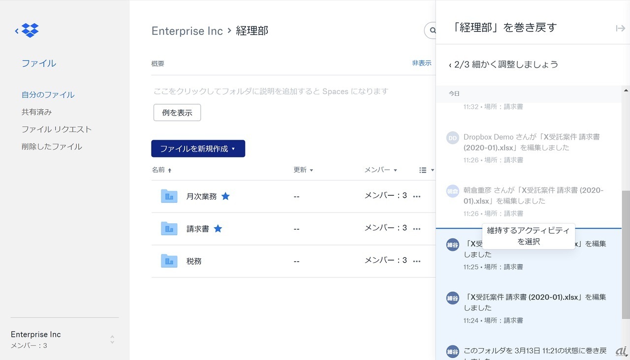Open the search magnifier icon

[433, 30]
